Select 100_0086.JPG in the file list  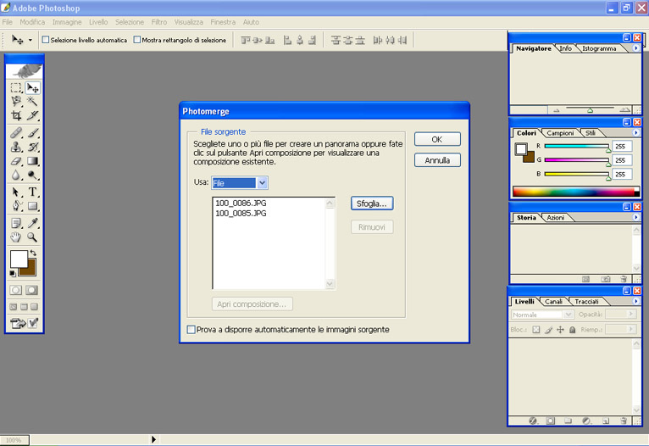coord(241,204)
